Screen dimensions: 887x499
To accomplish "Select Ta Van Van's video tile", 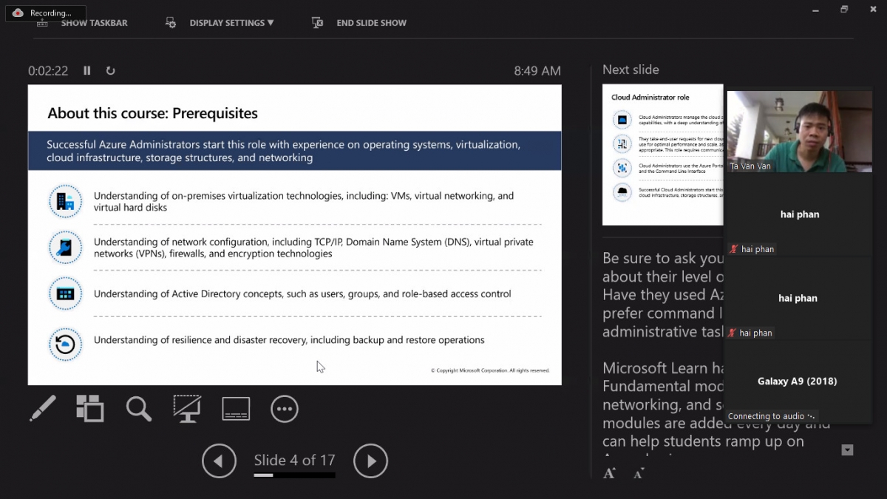I will pos(799,132).
